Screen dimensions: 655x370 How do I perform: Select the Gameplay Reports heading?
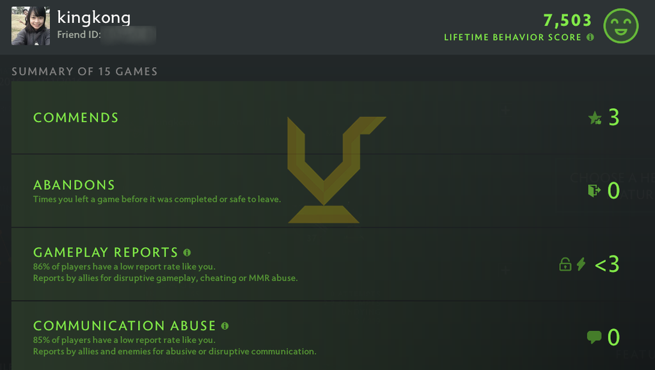106,252
